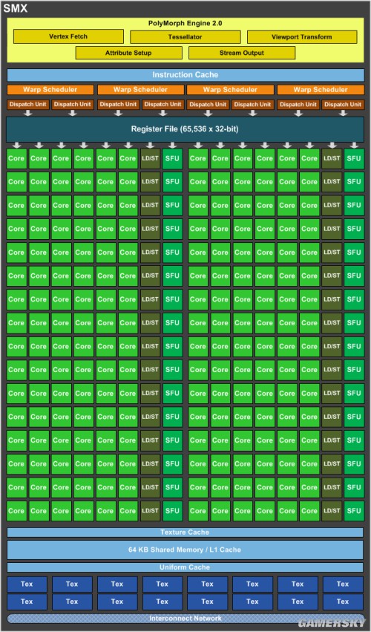Select the first Warp Scheduler block

[x=50, y=89]
